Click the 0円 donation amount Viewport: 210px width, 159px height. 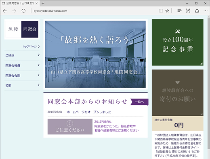click(179, 125)
